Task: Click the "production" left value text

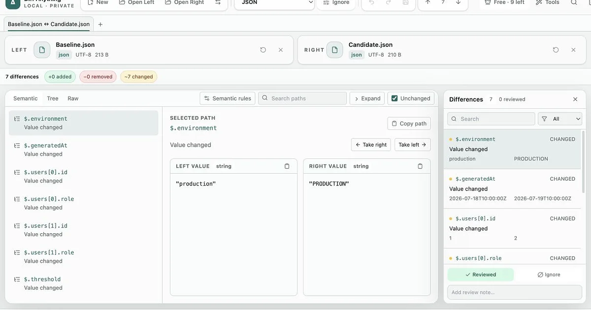Action: (x=196, y=184)
